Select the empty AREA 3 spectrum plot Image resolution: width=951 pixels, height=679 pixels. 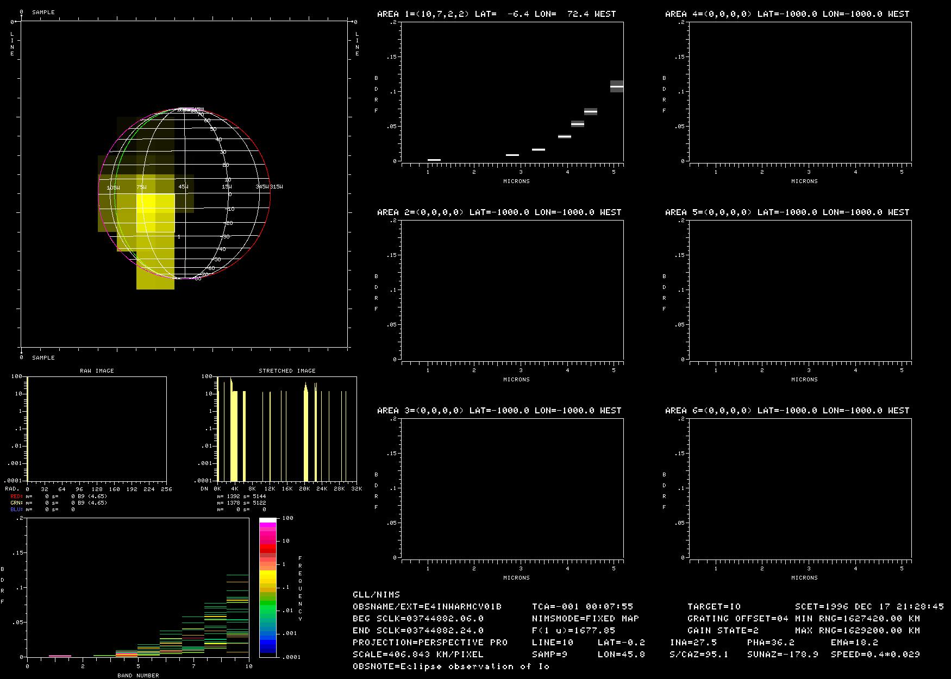point(512,488)
